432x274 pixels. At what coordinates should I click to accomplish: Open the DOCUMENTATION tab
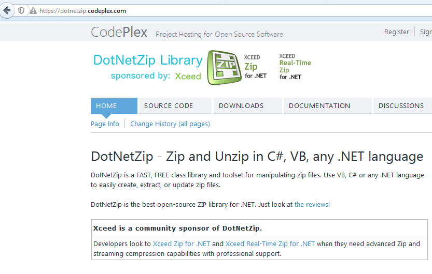pos(328,105)
